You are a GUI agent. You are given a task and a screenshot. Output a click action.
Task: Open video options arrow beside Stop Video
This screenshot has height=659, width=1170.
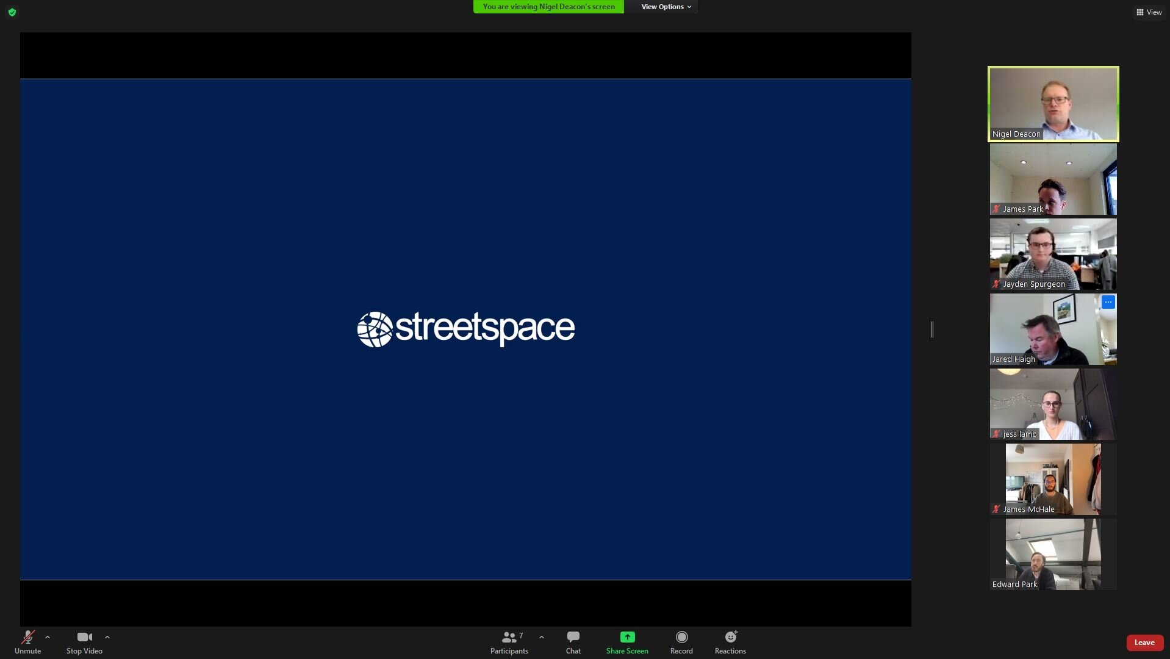tap(107, 637)
